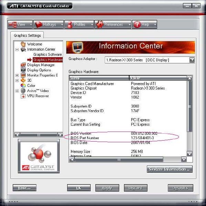206x206 pixels.
Task: Expand the Avivo Video tree node
Action: click(x=17, y=91)
